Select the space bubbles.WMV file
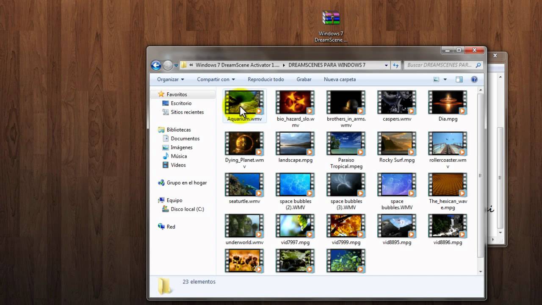 pyautogui.click(x=397, y=191)
